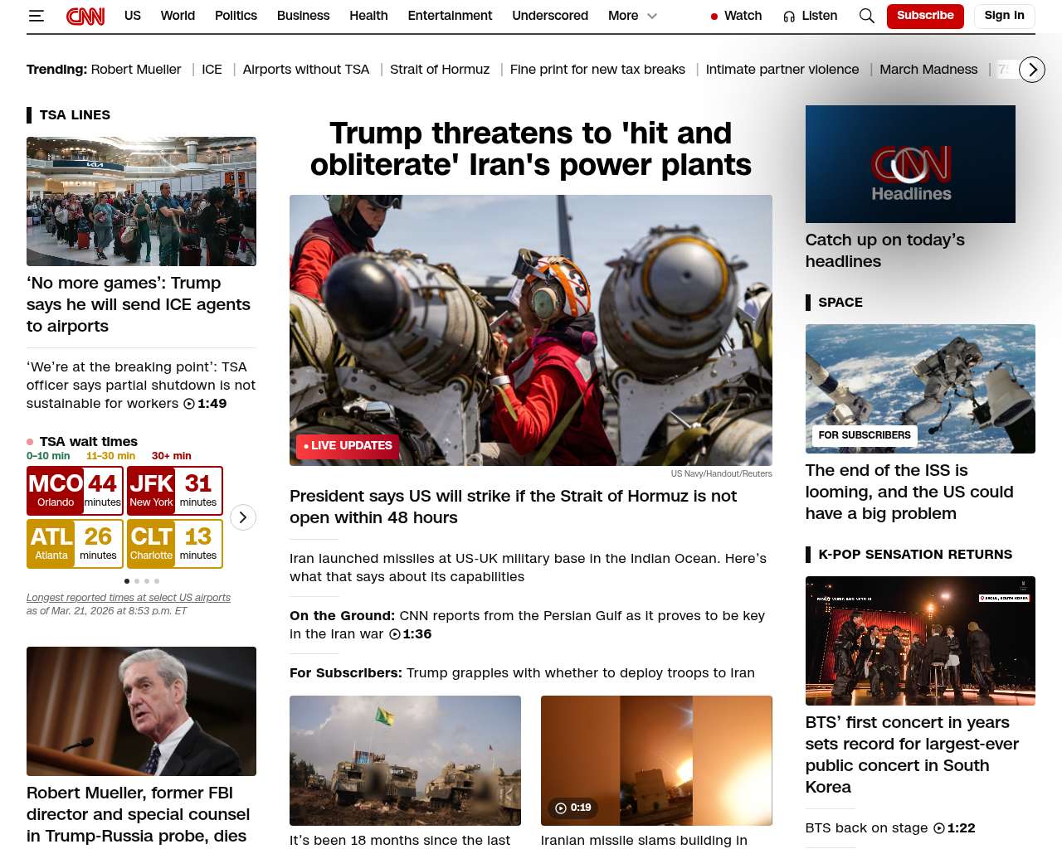This screenshot has width=1062, height=849.
Task: Select the first carousel pagination dot
Action: click(127, 581)
